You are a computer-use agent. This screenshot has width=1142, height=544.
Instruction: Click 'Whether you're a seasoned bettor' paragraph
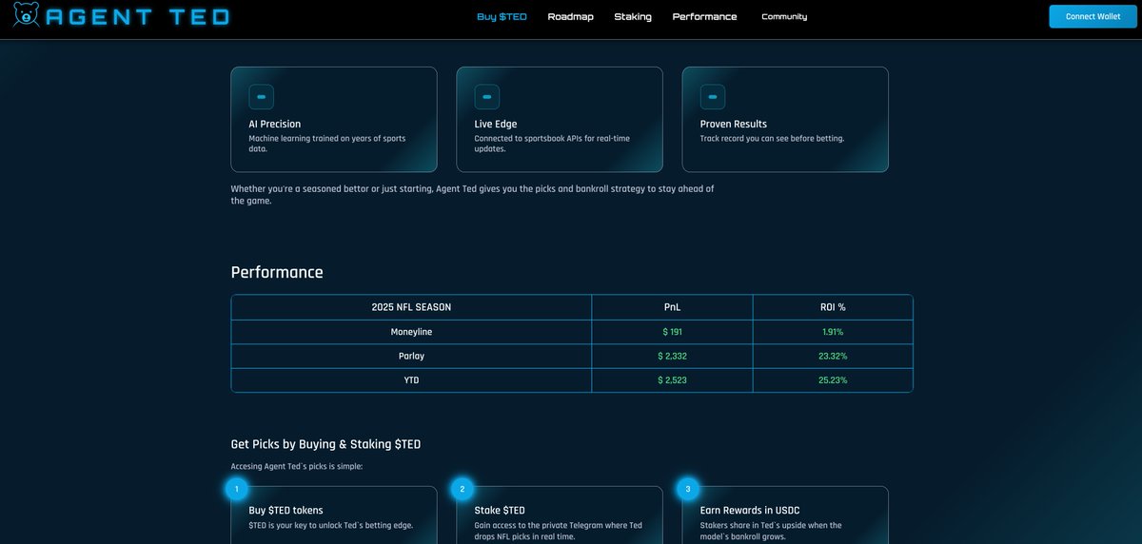click(472, 195)
